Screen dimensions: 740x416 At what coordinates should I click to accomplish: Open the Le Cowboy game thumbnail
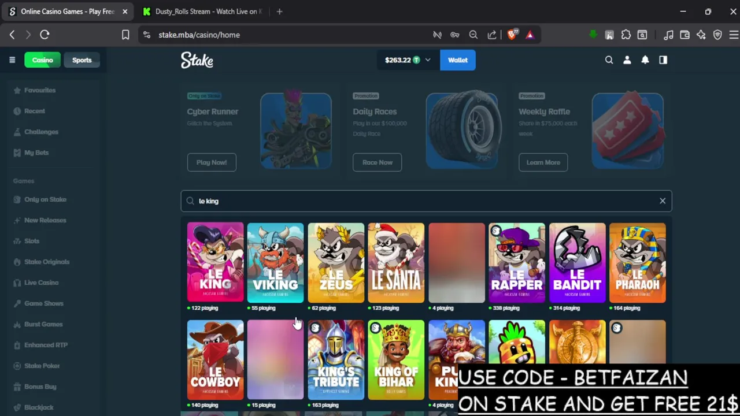215,359
